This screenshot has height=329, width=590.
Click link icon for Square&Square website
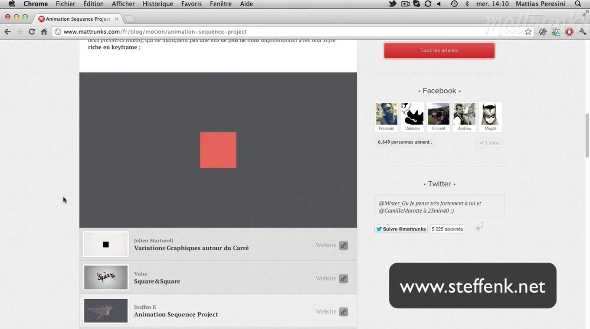pyautogui.click(x=344, y=278)
